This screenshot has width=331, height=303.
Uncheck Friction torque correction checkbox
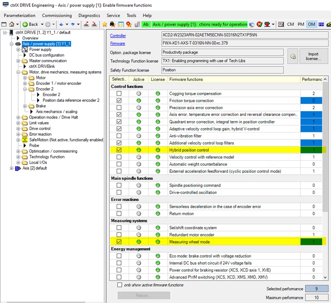[119, 101]
